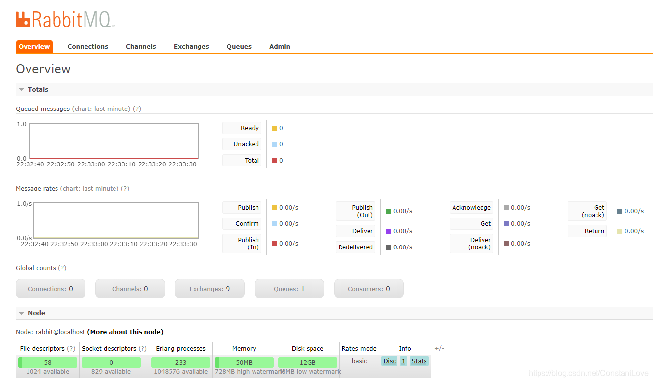
Task: Click the Erlang processes 233 bar
Action: (181, 362)
